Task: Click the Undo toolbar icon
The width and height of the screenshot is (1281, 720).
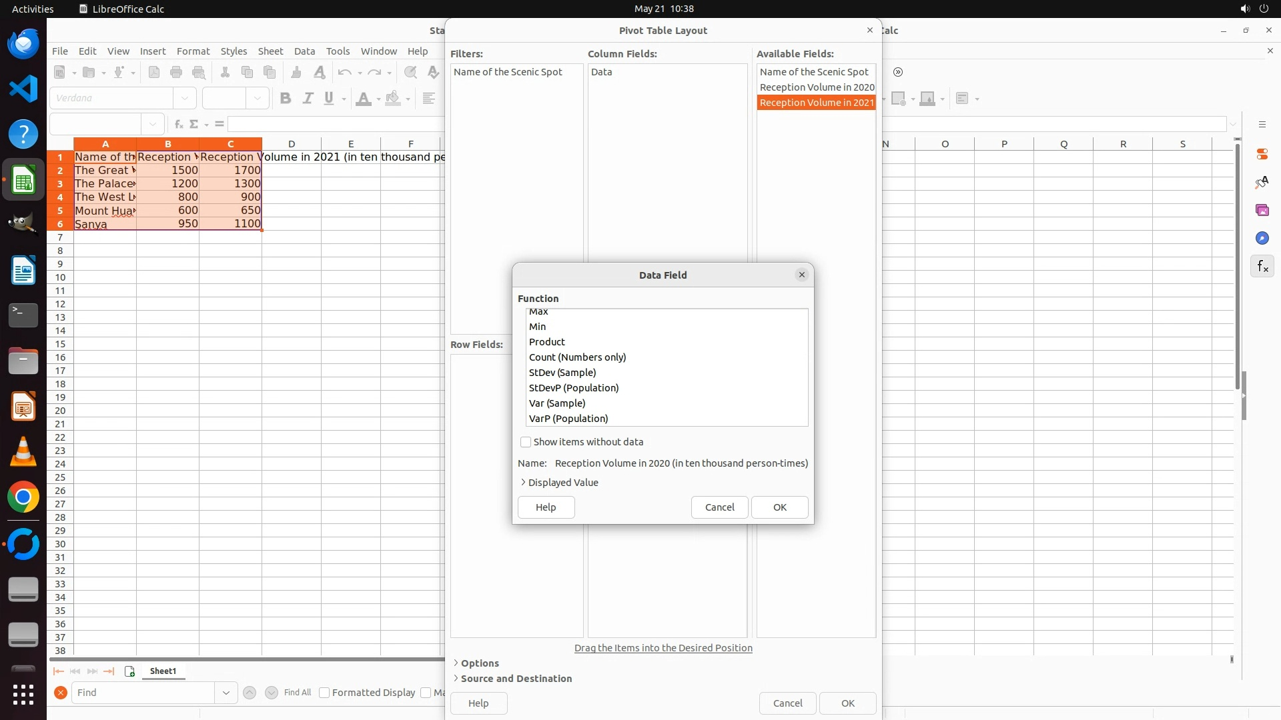Action: 344,73
